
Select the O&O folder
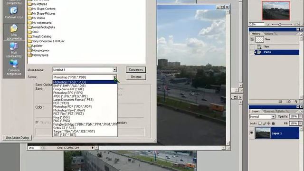pyautogui.click(x=33, y=32)
